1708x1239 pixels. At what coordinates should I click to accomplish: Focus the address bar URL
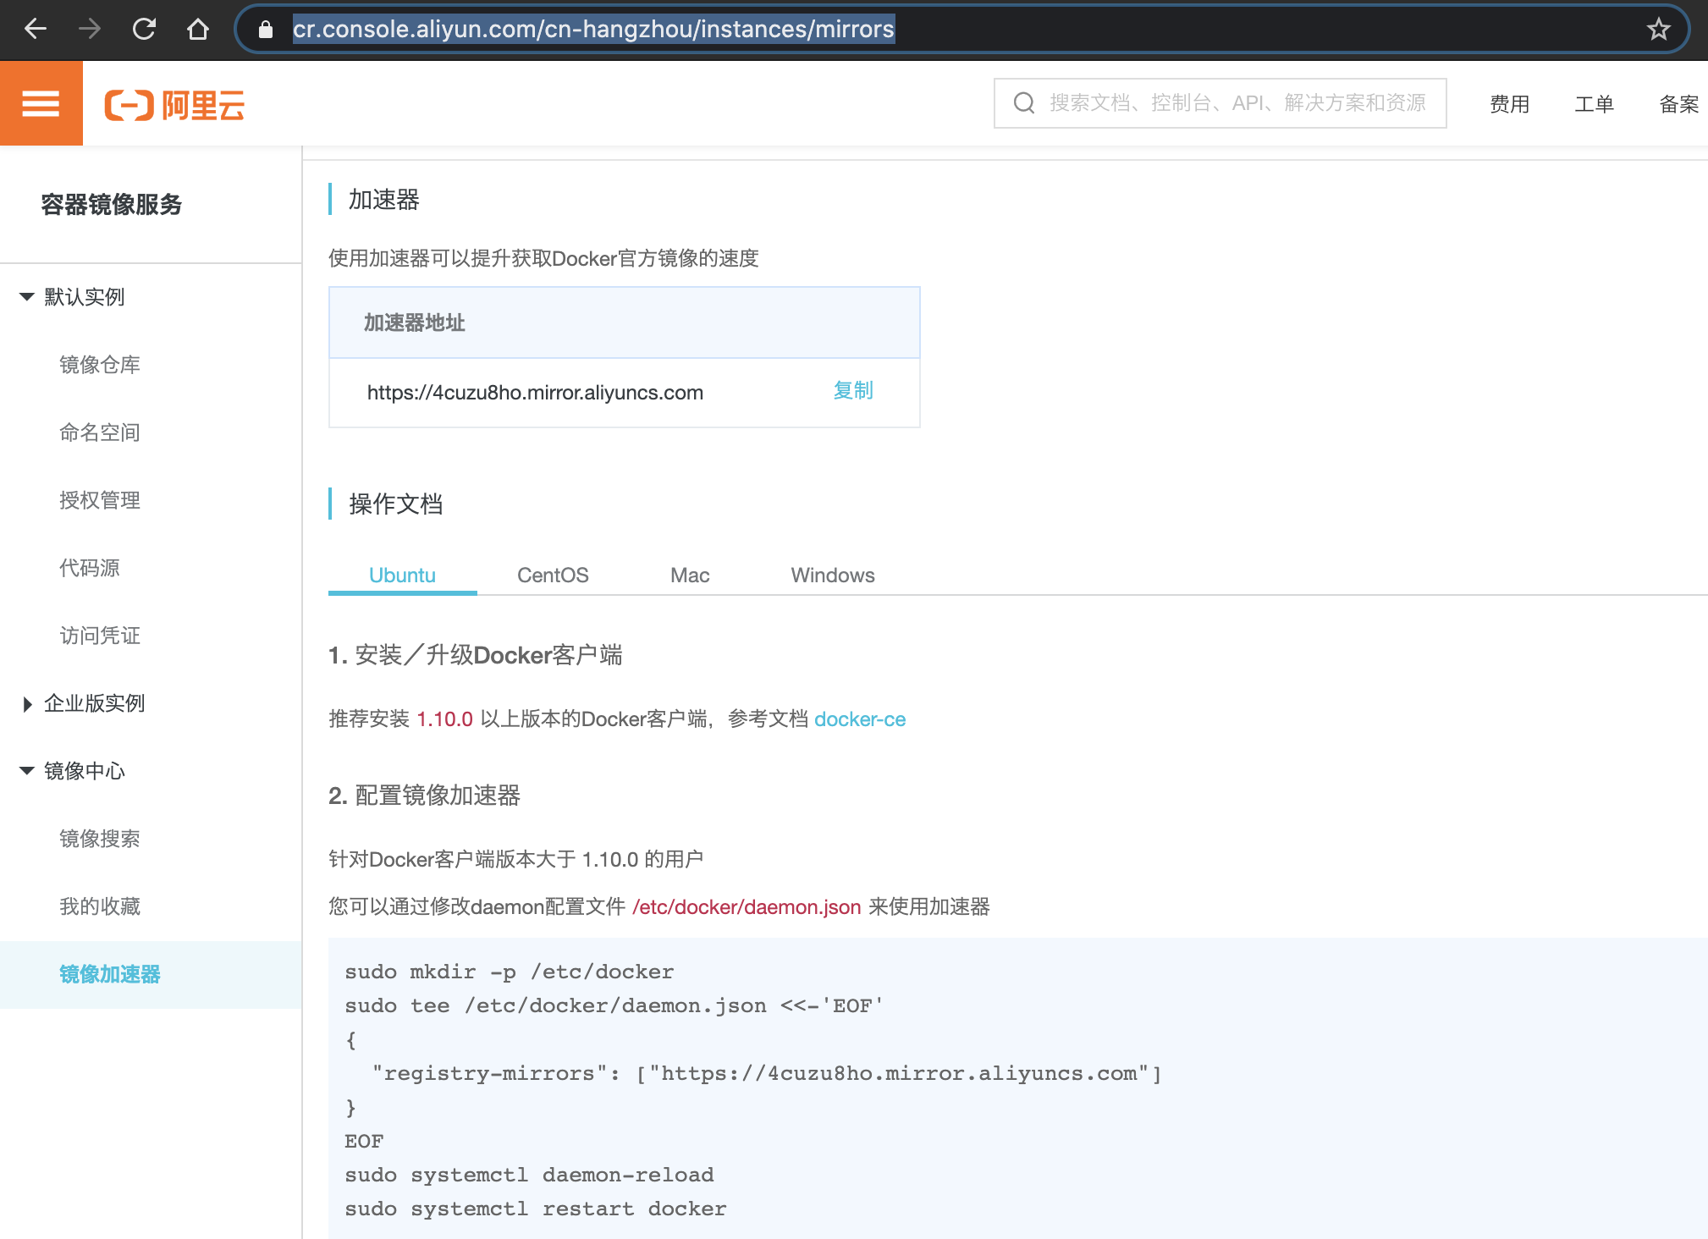593,29
